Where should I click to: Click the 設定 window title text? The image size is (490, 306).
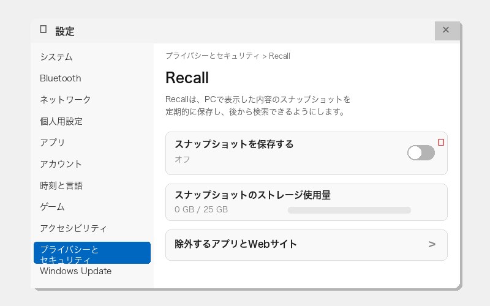pyautogui.click(x=65, y=31)
